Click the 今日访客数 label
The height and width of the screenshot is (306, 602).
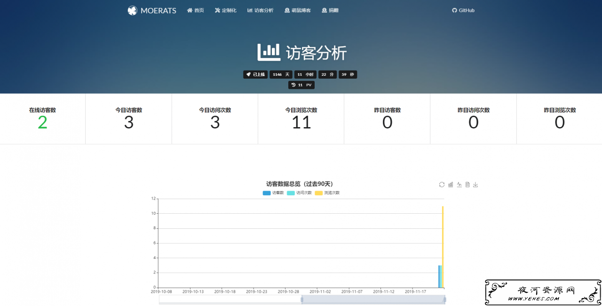pos(129,110)
